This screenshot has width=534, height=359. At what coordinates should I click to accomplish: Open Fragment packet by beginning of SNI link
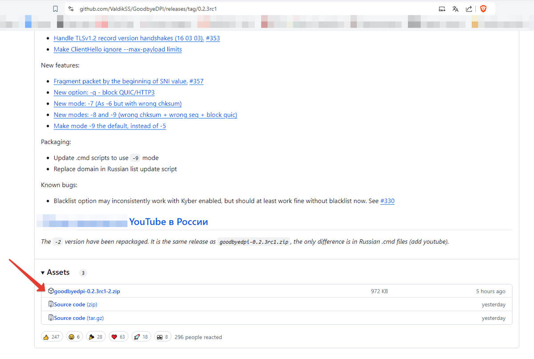[121, 81]
